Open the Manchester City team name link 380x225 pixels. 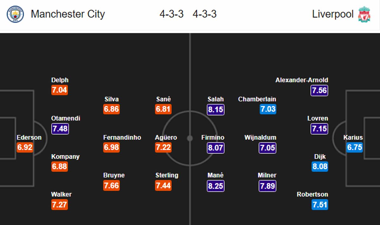point(68,14)
